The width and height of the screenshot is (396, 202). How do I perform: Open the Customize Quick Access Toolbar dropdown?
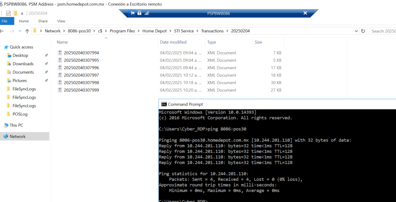click(x=22, y=14)
